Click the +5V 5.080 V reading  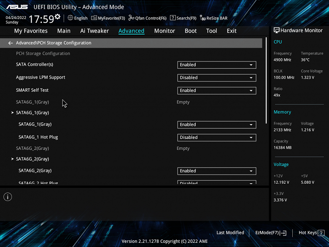[307, 182]
